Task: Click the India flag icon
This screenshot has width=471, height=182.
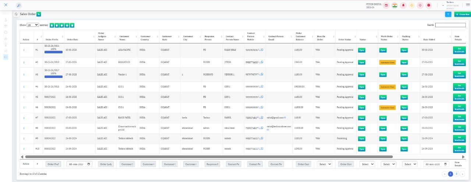Action: 394,6
